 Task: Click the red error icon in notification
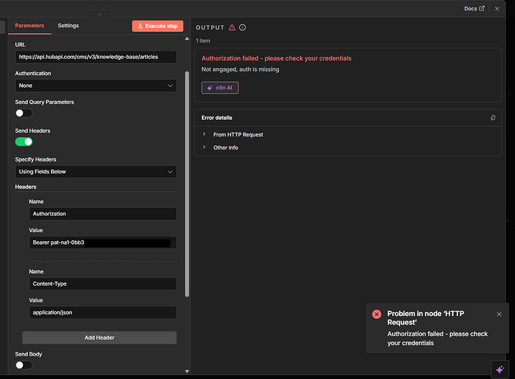click(x=376, y=314)
